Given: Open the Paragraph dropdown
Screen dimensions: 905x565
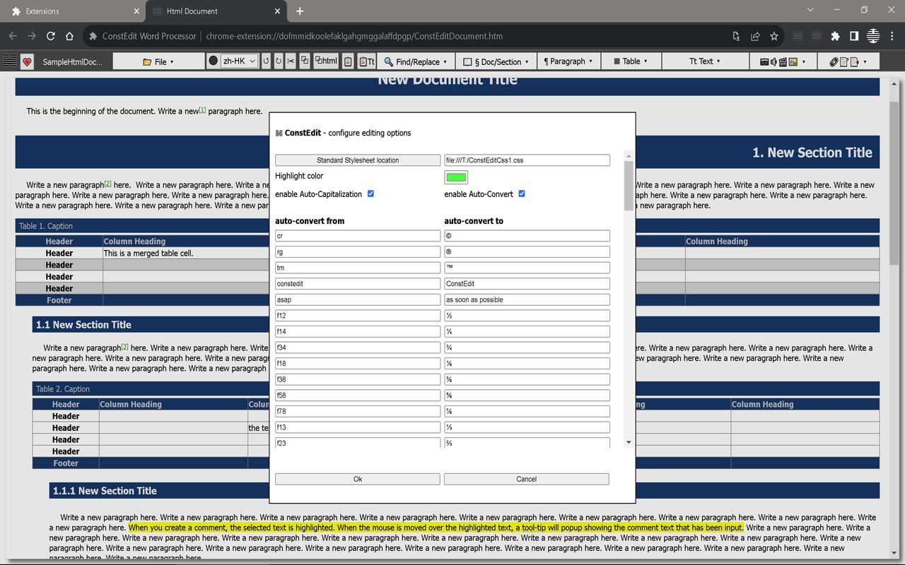Looking at the screenshot, I should tap(568, 61).
